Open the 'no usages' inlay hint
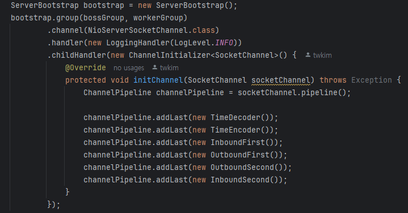 (x=129, y=68)
